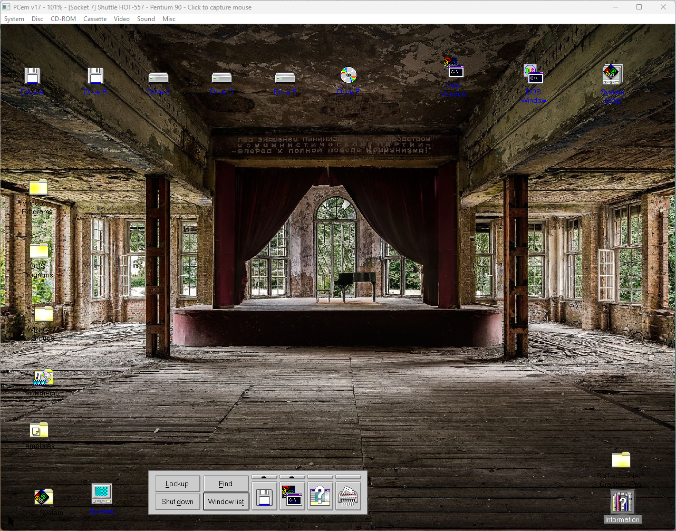This screenshot has height=531, width=676.
Task: Open the CD-ROM menu in PCem
Action: pos(63,19)
